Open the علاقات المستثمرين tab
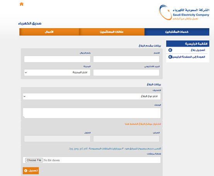The width and height of the screenshot is (214, 176). tap(112, 32)
